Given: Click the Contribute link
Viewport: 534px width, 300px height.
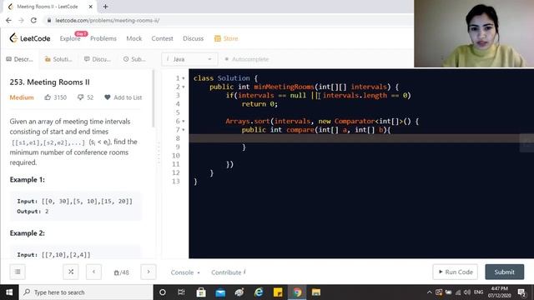Looking at the screenshot, I should [x=229, y=272].
